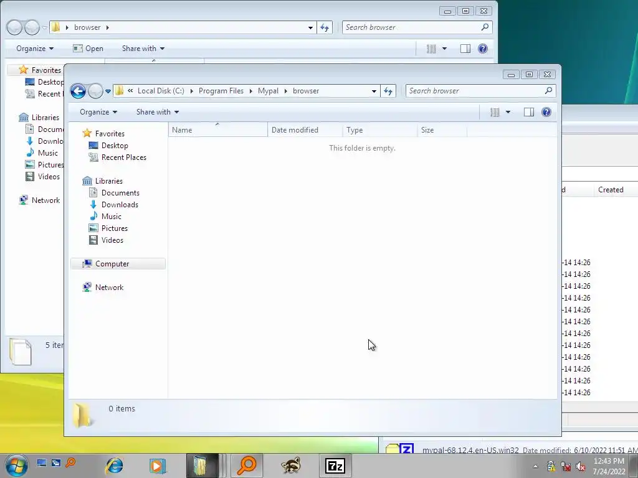The height and width of the screenshot is (478, 638).
Task: Open view options dropdown in back window
Action: (444, 49)
